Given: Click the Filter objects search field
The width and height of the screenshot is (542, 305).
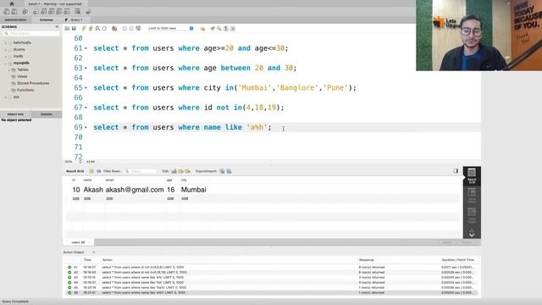Looking at the screenshot, I should click(x=31, y=34).
